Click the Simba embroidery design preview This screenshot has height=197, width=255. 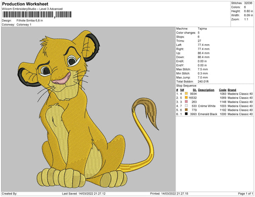[88, 109]
